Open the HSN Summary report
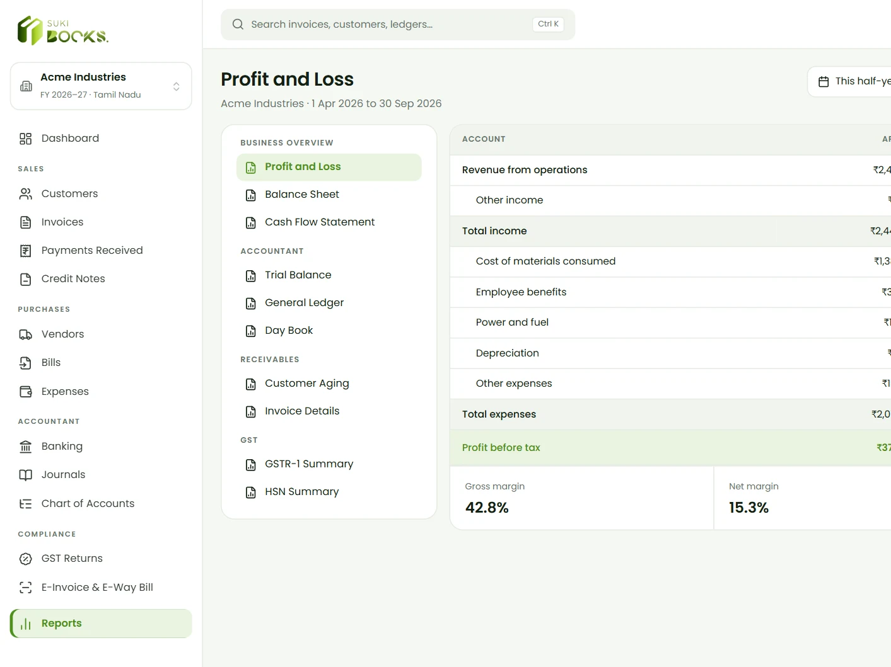Image resolution: width=891 pixels, height=667 pixels. pos(329,492)
